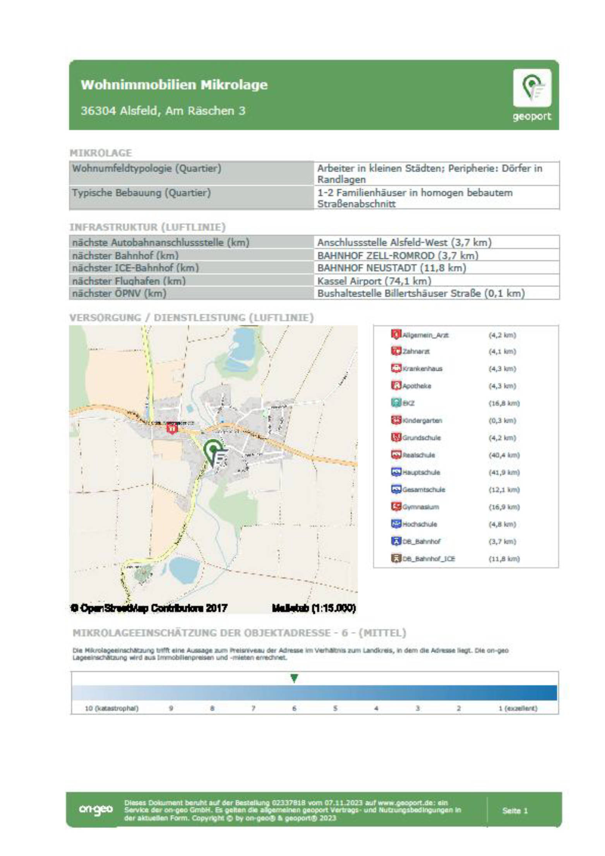605x856 pixels.
Task: Click Kindergarten distance '(0,3 km)'
Action: (x=502, y=420)
